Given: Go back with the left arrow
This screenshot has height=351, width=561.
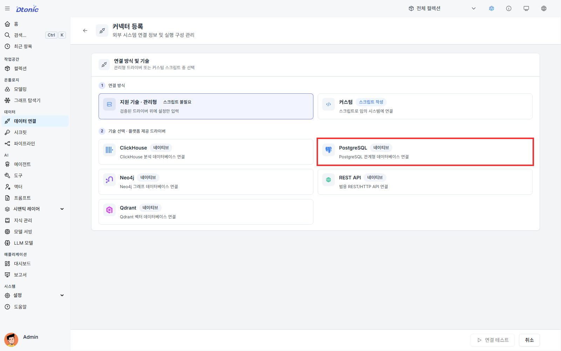Looking at the screenshot, I should [x=85, y=31].
